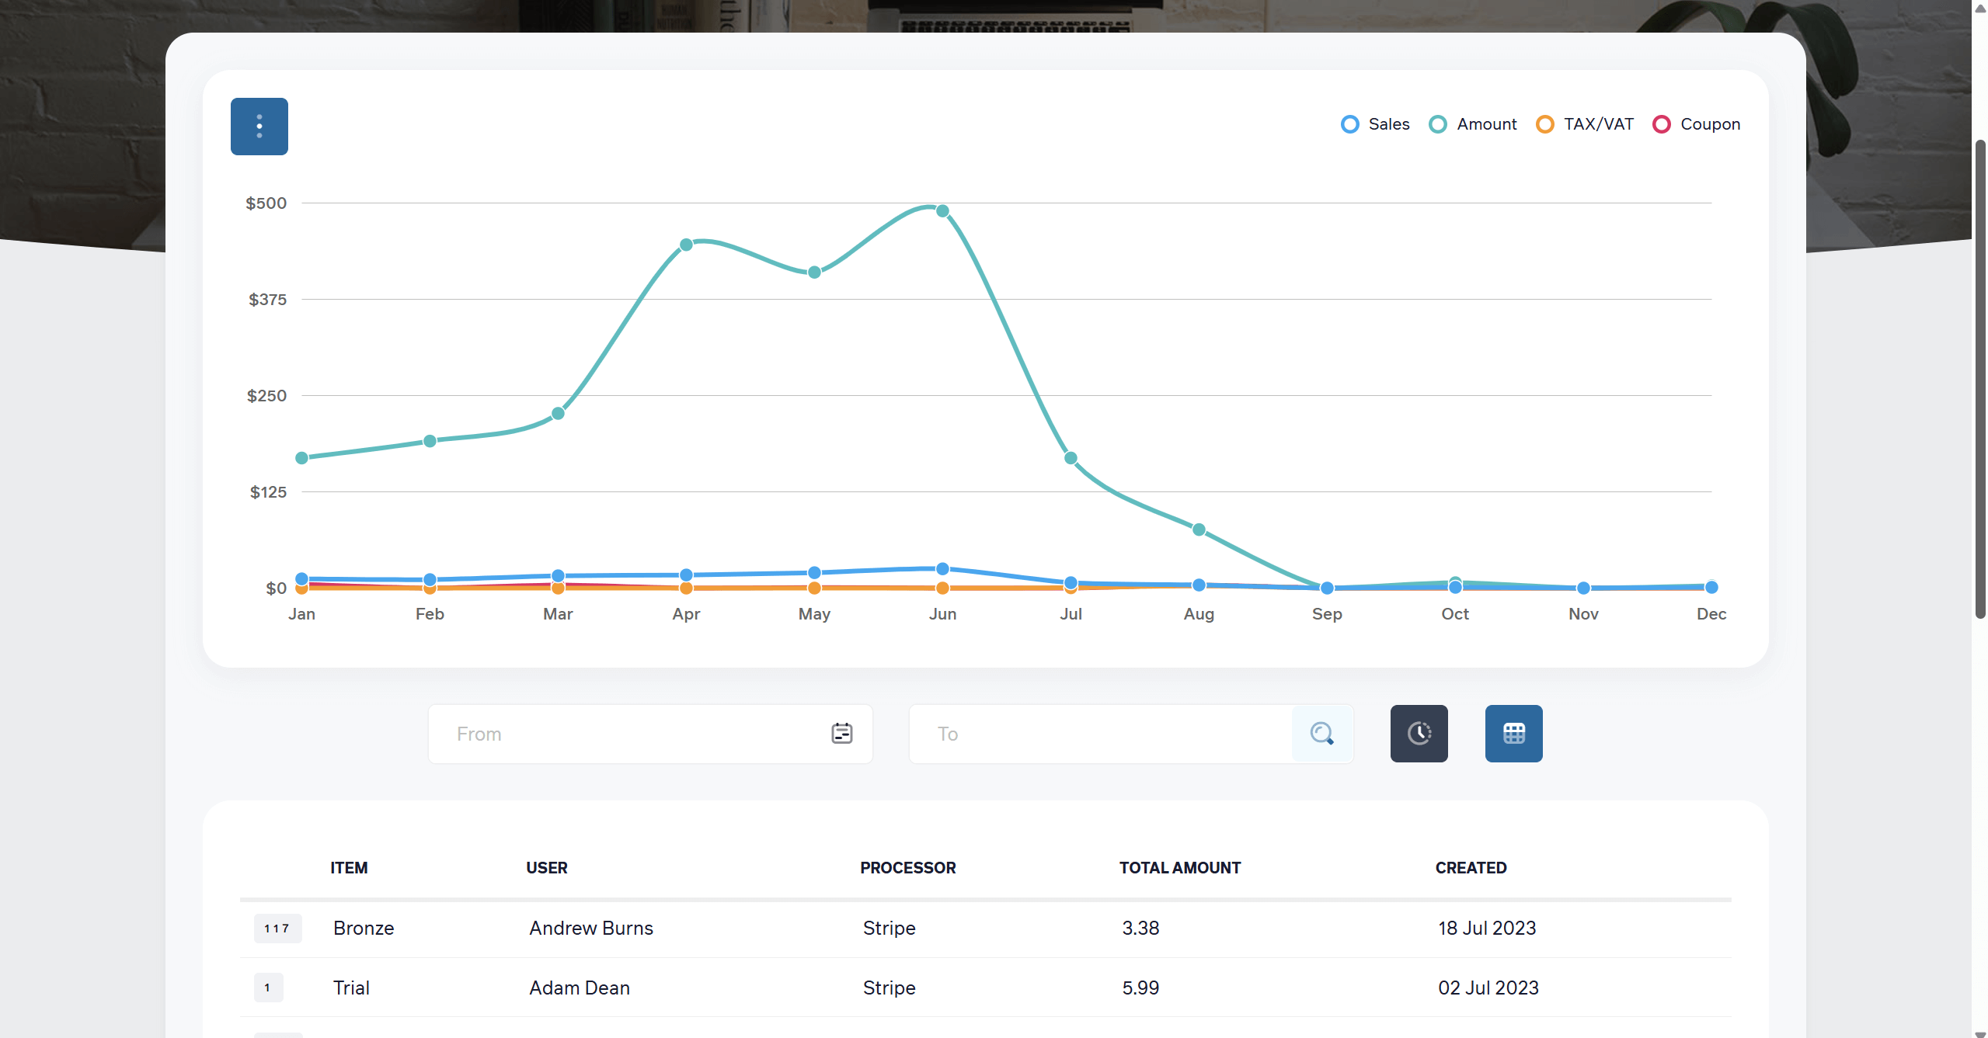1988x1038 pixels.
Task: Click the calendar icon in the From field
Action: (x=841, y=734)
